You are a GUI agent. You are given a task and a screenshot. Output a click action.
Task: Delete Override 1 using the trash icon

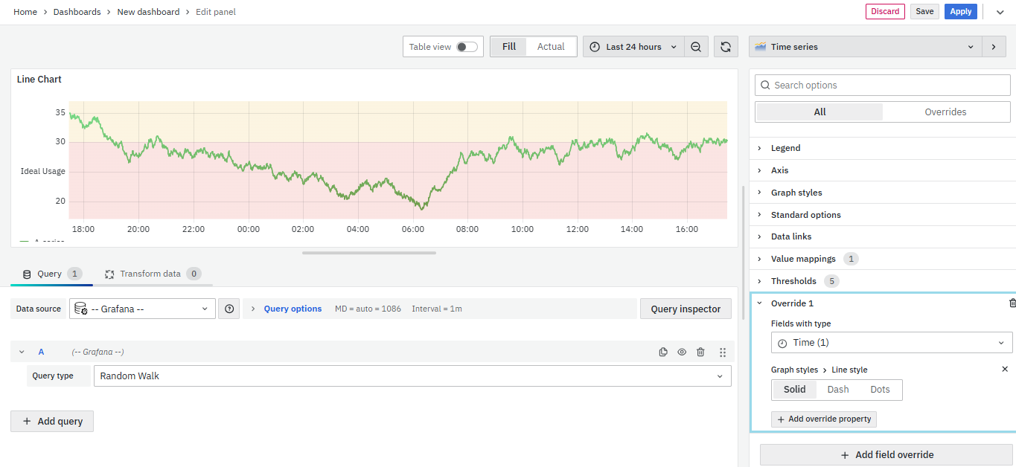(x=1012, y=303)
